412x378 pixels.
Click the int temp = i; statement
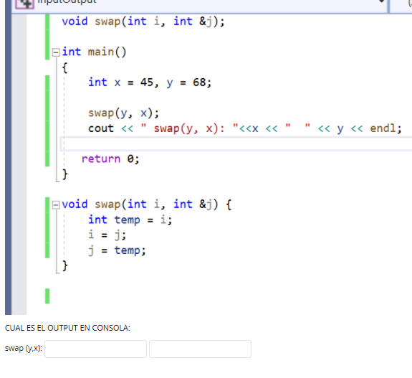point(130,220)
